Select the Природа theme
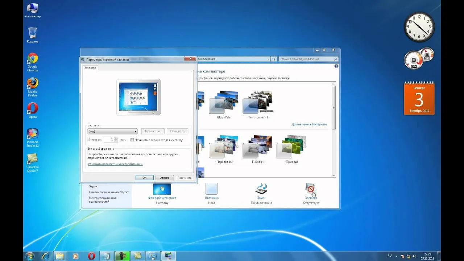Image resolution: width=464 pixels, height=261 pixels. click(x=291, y=149)
